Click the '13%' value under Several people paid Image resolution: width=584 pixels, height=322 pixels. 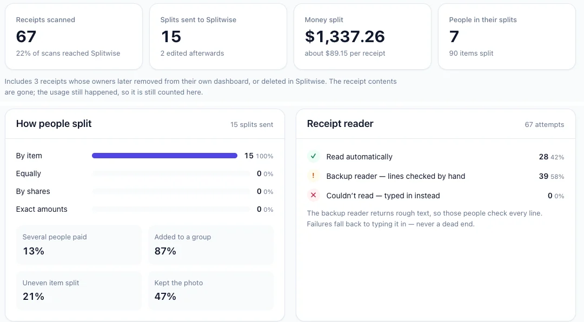tap(34, 251)
